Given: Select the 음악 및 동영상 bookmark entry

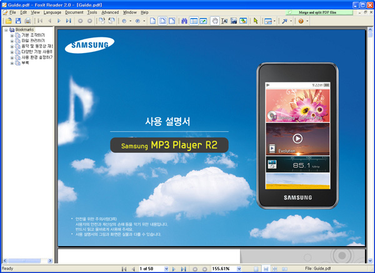Looking at the screenshot, I should (37, 46).
